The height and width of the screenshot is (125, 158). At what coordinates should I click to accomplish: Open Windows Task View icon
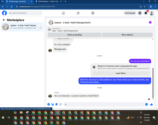(x=9, y=117)
